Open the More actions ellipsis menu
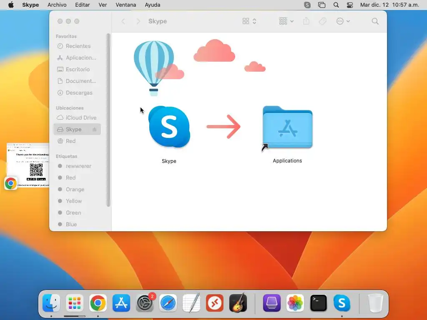This screenshot has height=320, width=427. pyautogui.click(x=343, y=21)
